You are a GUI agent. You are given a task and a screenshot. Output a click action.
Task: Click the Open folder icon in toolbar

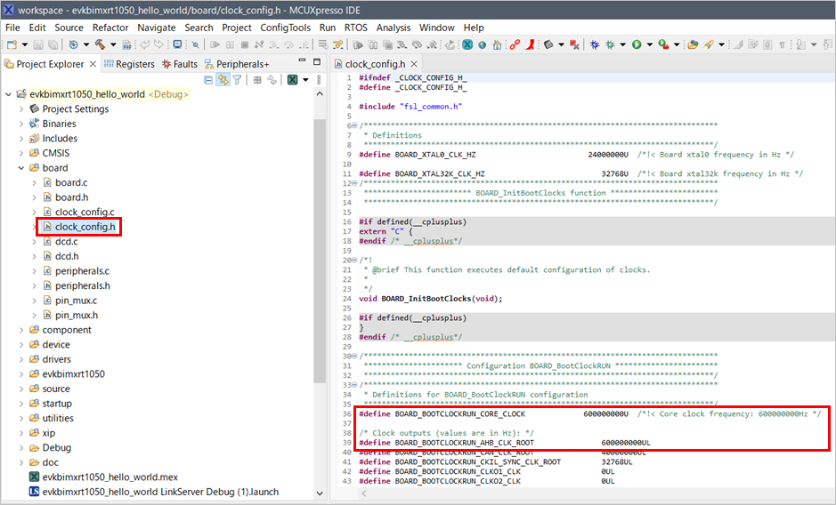(694, 44)
